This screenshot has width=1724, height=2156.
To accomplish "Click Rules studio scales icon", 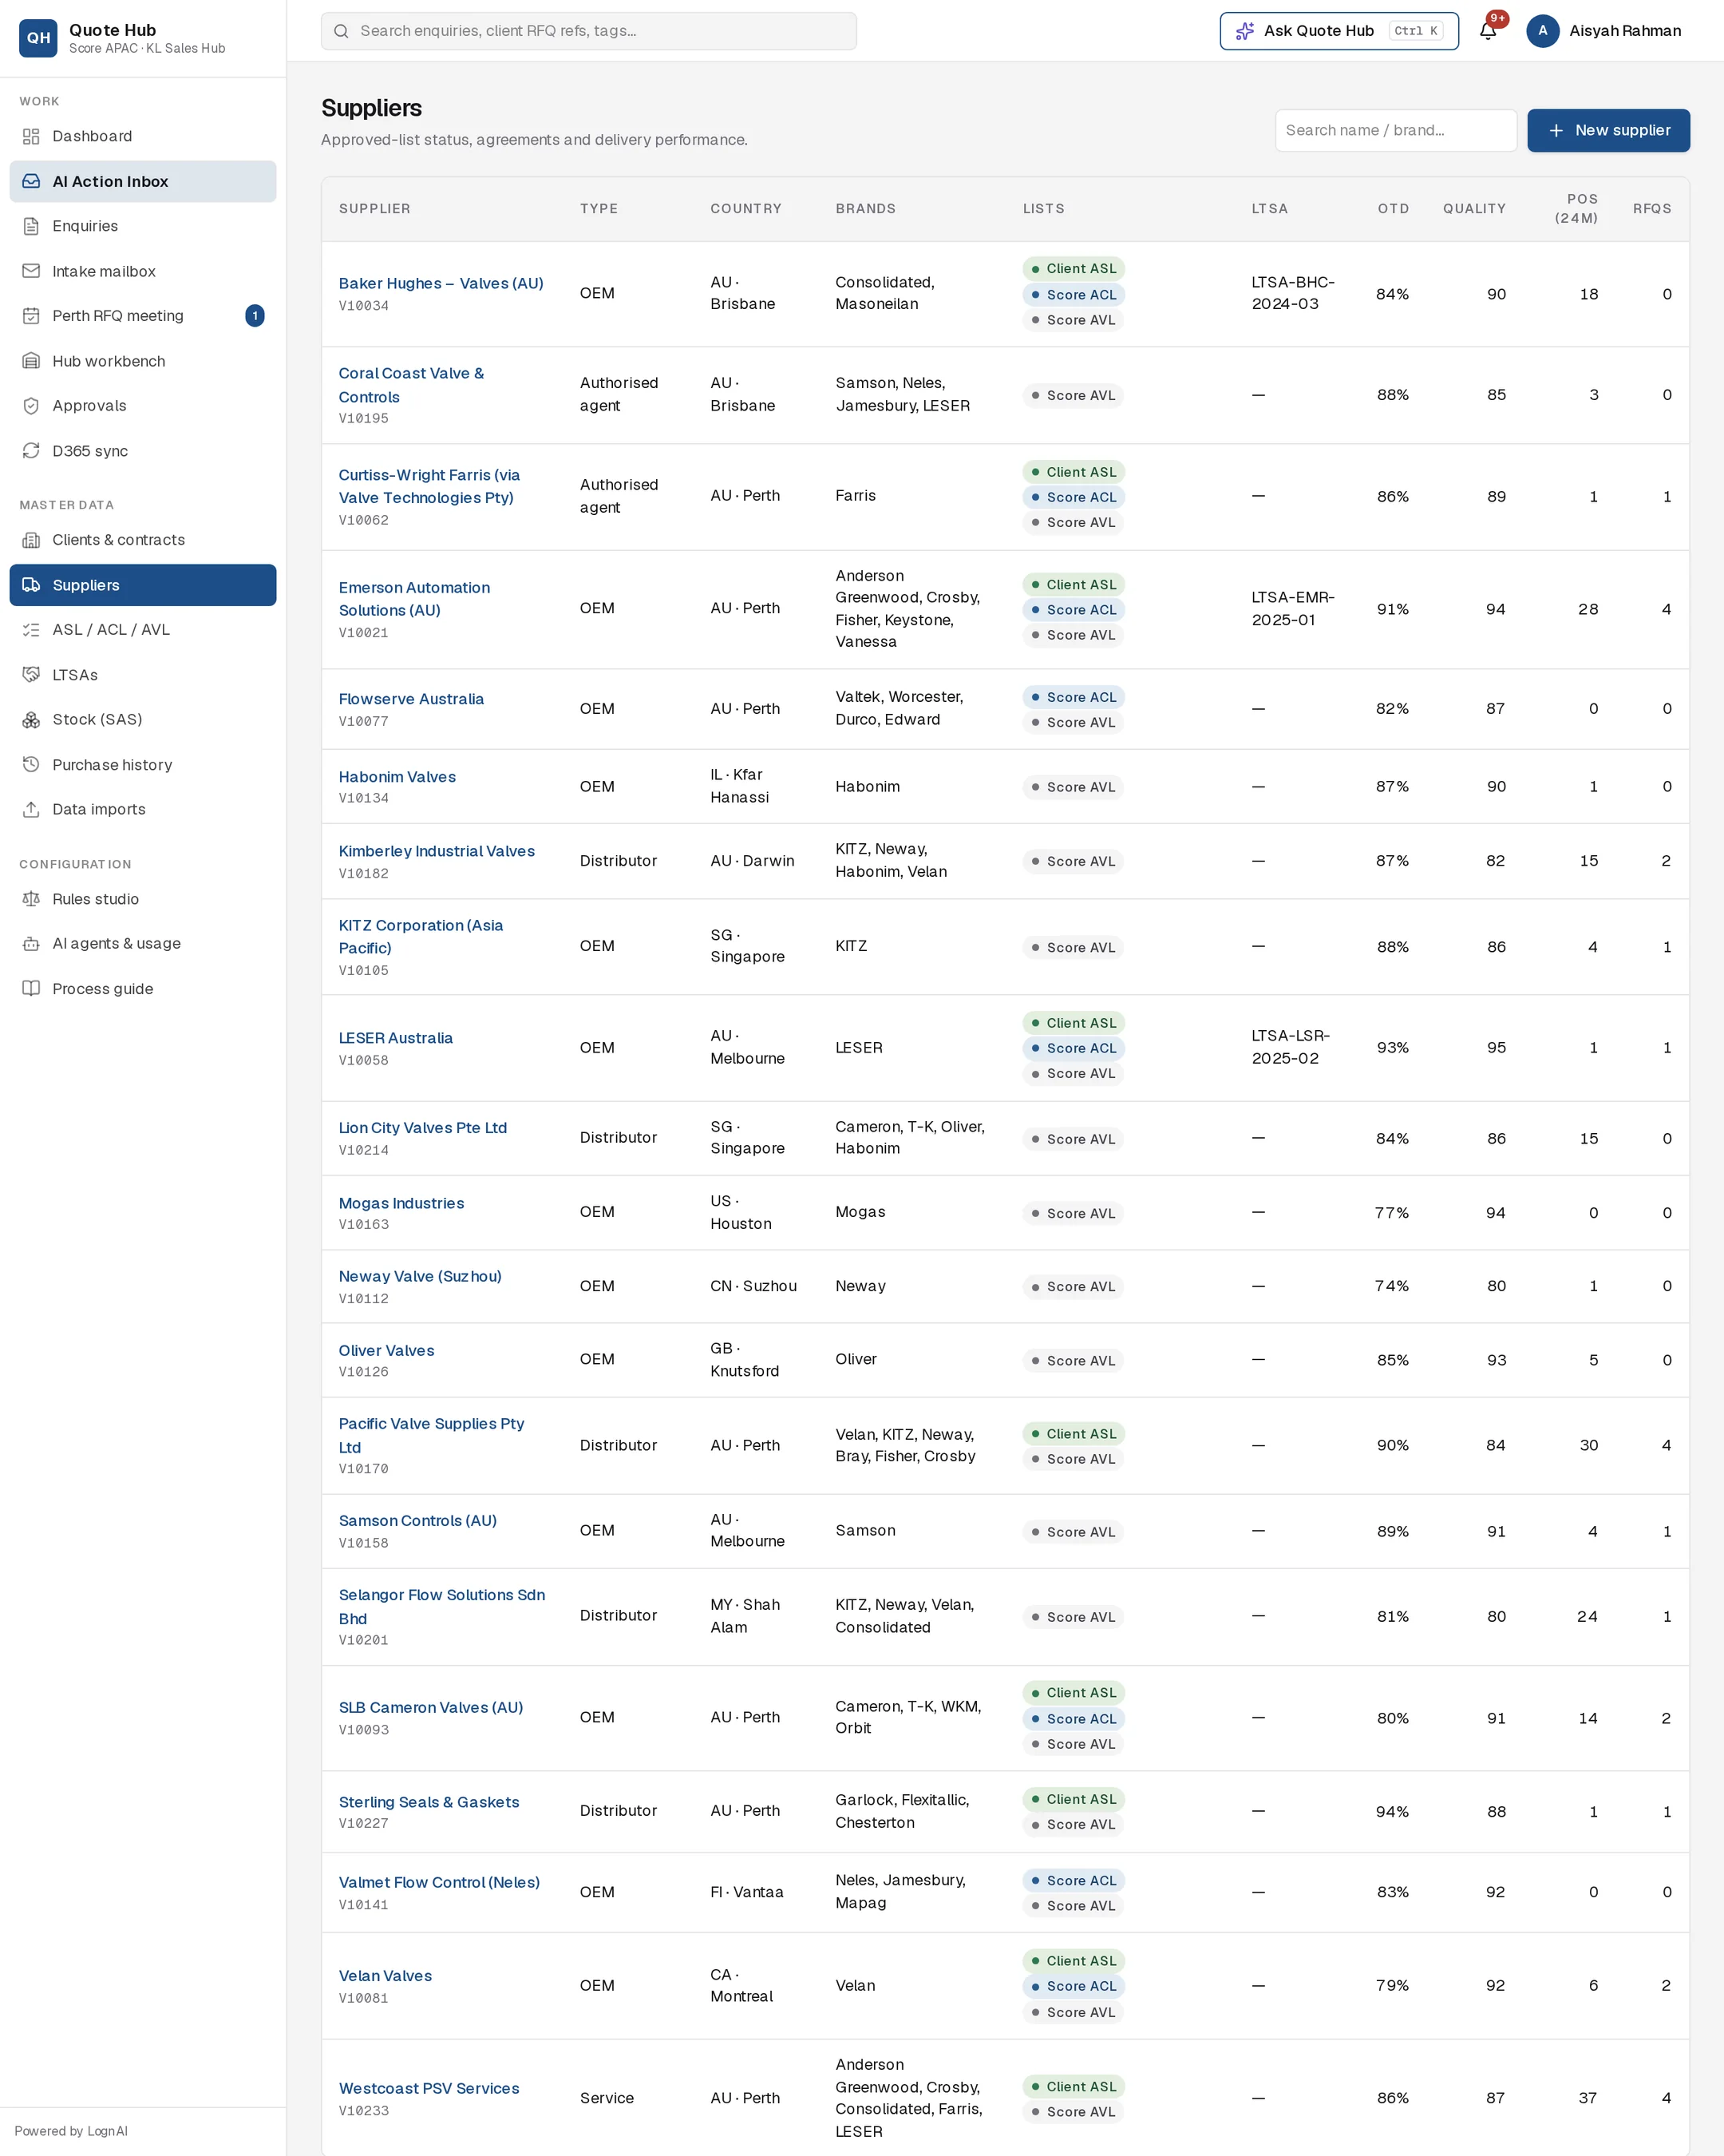I will click(31, 899).
